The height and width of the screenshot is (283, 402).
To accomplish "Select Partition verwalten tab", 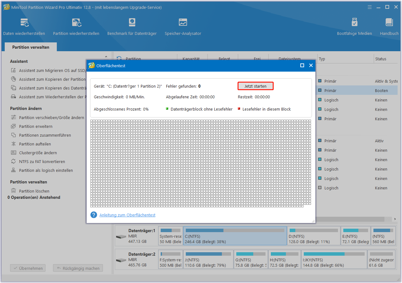I will (x=31, y=47).
